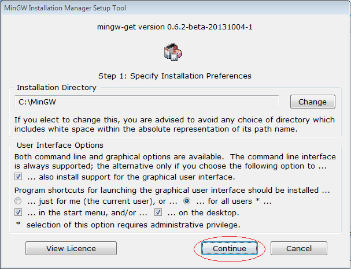
Task: Untick graphical user interface support checkbox
Action: coord(18,177)
